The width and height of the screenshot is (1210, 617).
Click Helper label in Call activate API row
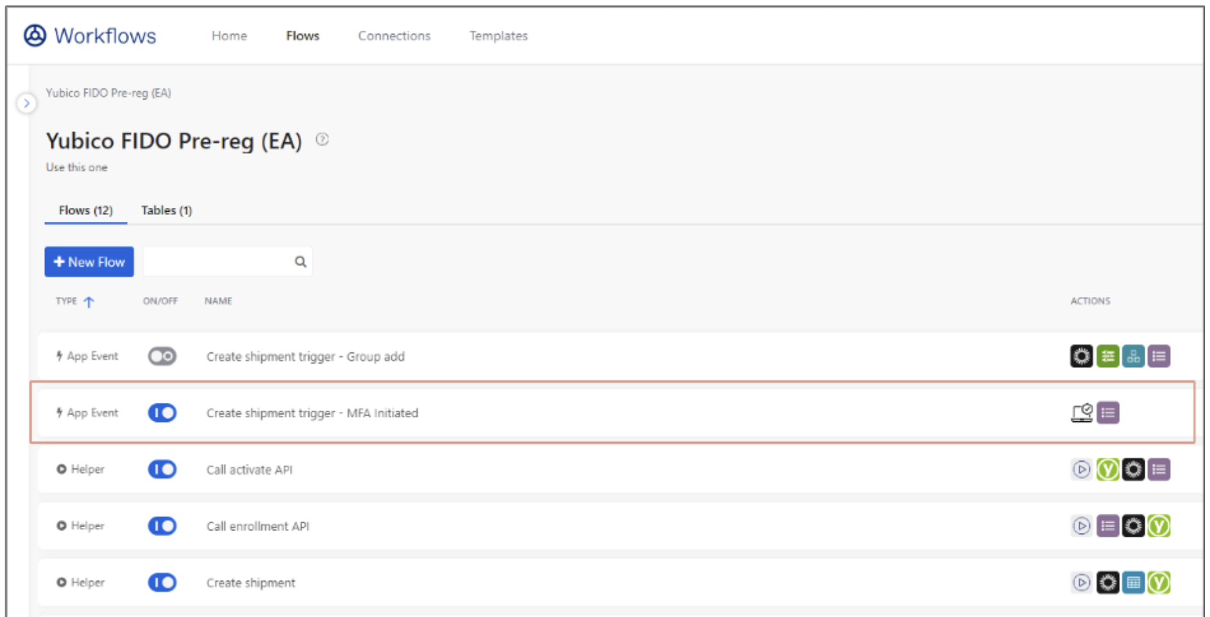pos(87,469)
